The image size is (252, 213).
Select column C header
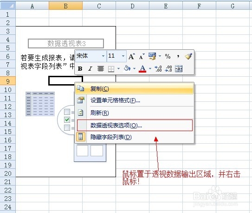pyautogui.click(x=99, y=6)
